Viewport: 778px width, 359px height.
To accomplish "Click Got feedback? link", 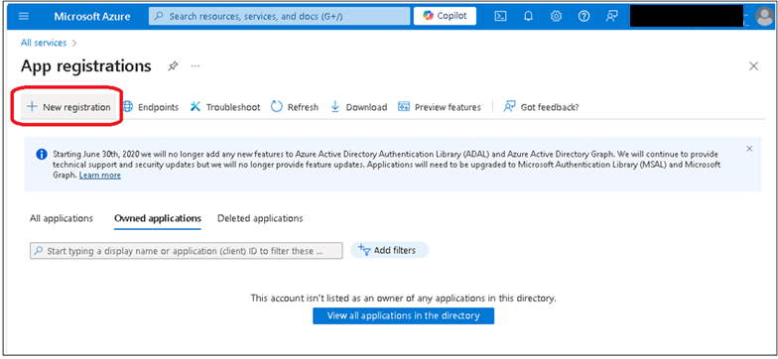I will (542, 107).
